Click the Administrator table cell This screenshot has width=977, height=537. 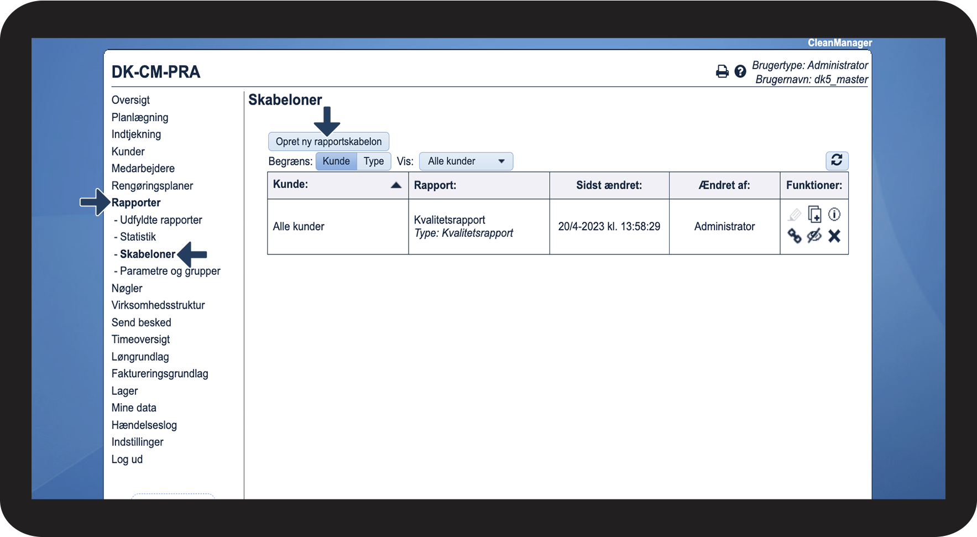pos(724,227)
